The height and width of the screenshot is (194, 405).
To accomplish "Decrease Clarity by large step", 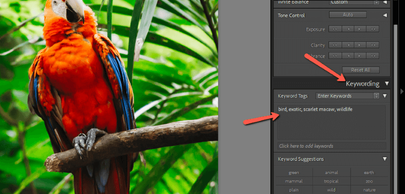I will pos(335,45).
